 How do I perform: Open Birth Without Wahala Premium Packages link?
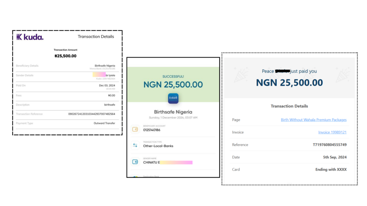(x=314, y=120)
